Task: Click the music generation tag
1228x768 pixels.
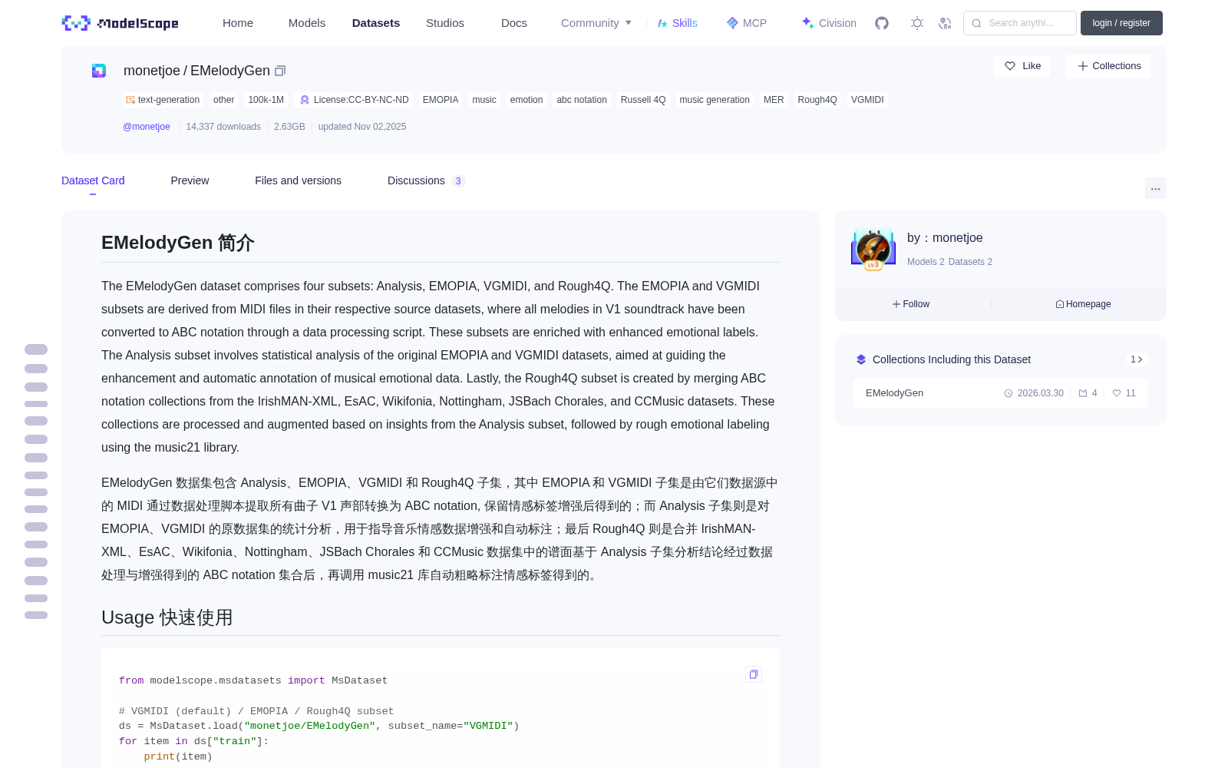Action: click(x=715, y=100)
